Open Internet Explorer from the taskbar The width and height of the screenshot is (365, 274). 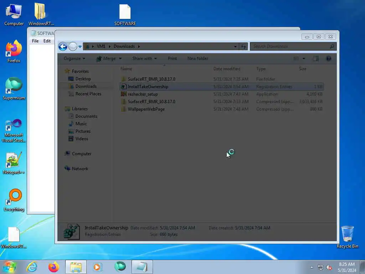[x=32, y=267]
